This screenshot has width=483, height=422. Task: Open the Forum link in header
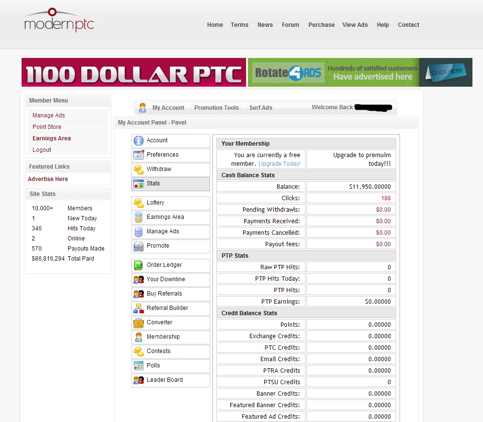click(291, 25)
